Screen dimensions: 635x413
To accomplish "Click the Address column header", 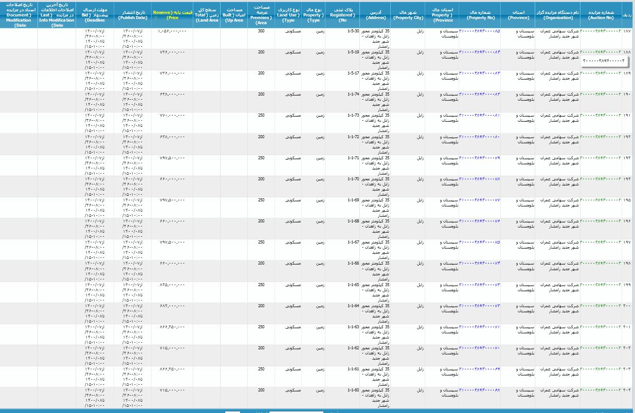I will click(x=375, y=14).
